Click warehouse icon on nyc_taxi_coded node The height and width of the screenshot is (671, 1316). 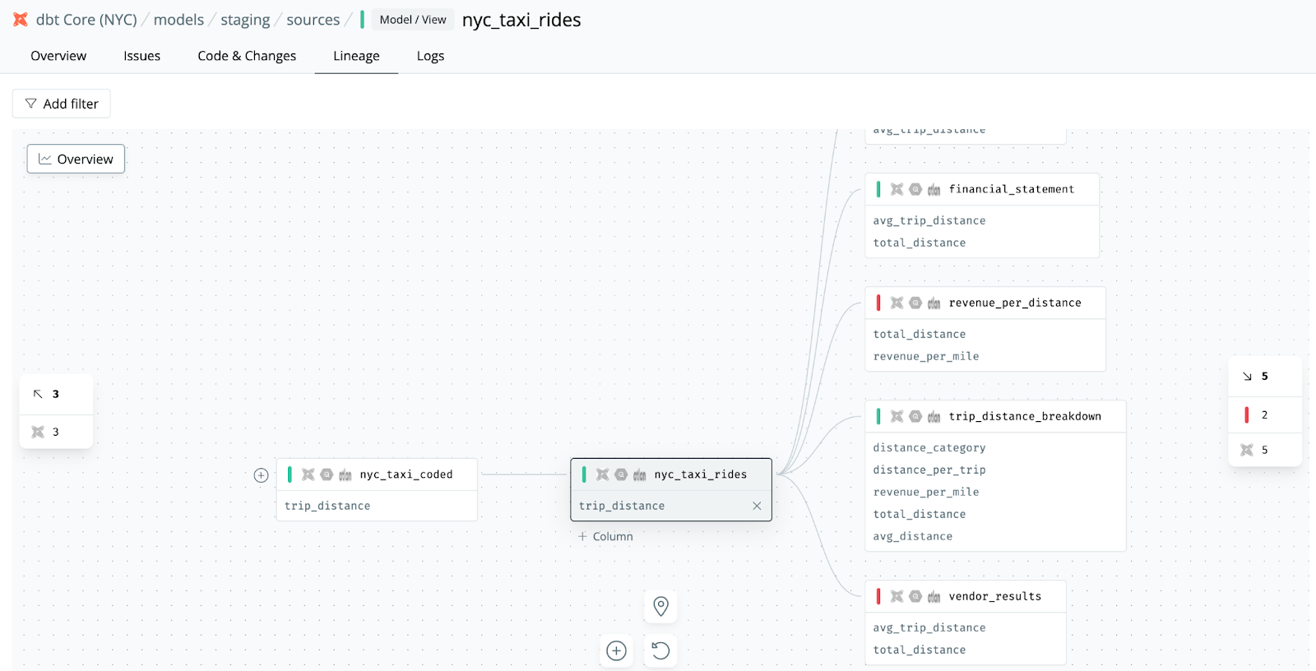(x=345, y=474)
